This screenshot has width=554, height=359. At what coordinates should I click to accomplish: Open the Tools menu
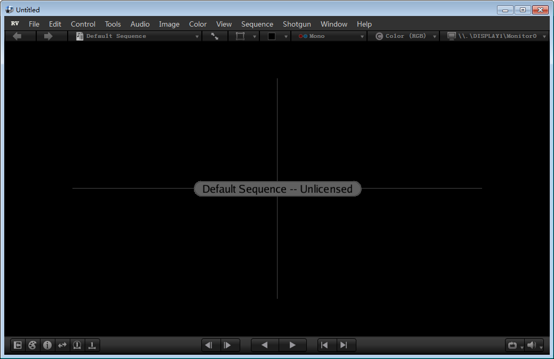click(113, 24)
